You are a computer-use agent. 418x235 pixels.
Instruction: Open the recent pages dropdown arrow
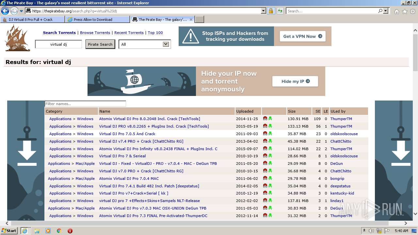coord(22,11)
